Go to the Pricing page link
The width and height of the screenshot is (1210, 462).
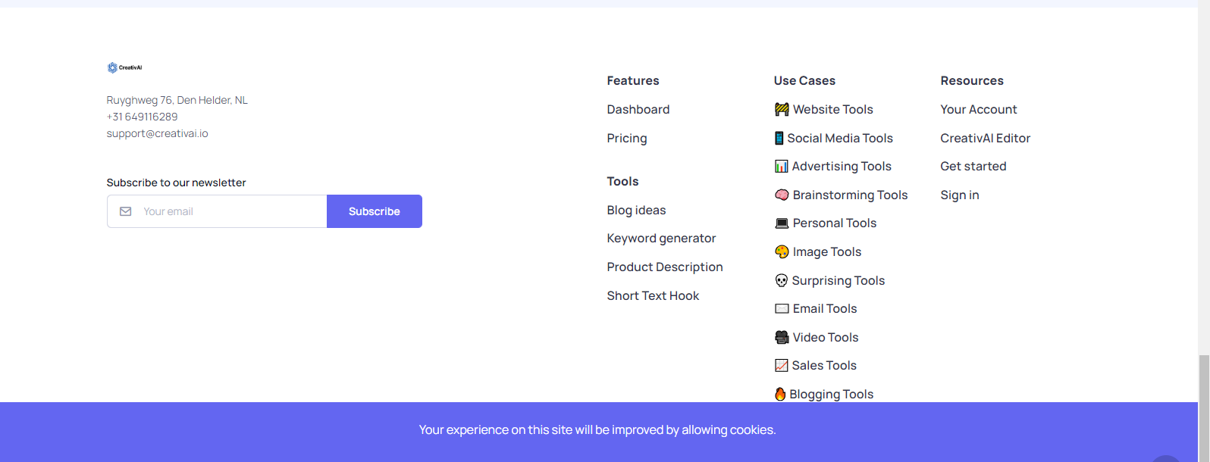627,138
